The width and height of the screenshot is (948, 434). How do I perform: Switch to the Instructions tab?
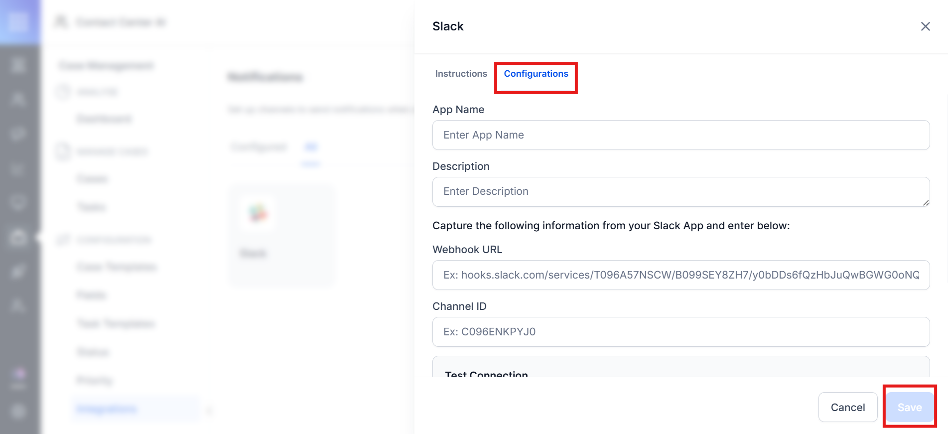click(x=461, y=74)
